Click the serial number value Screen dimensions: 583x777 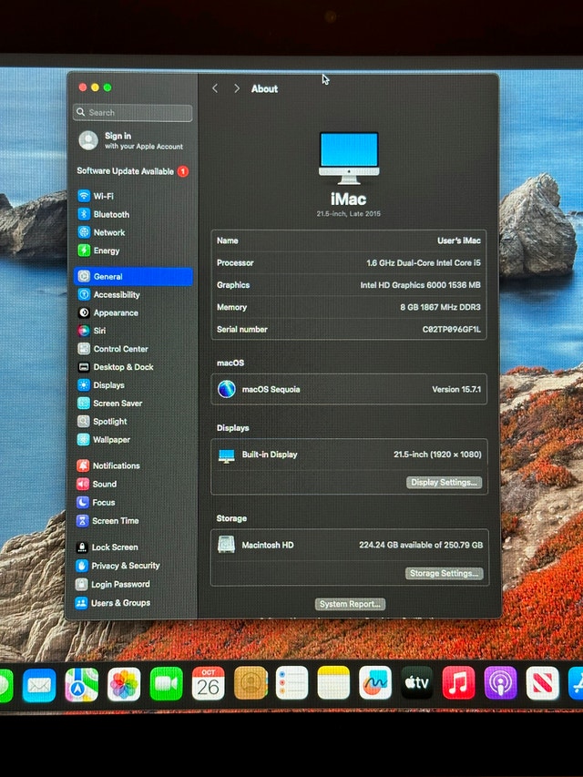451,329
